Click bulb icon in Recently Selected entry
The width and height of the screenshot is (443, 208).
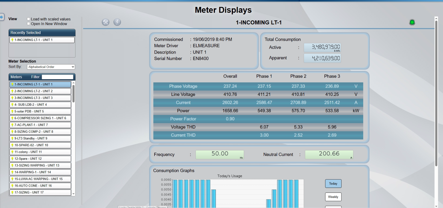point(12,40)
